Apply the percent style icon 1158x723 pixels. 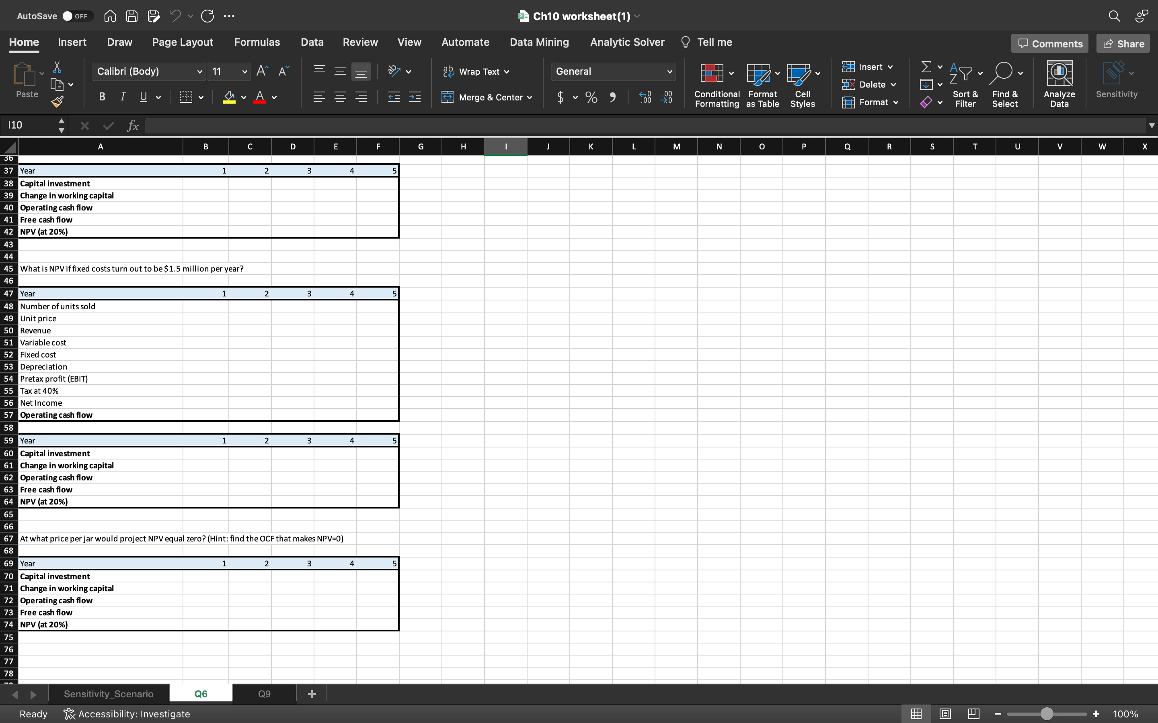(591, 97)
